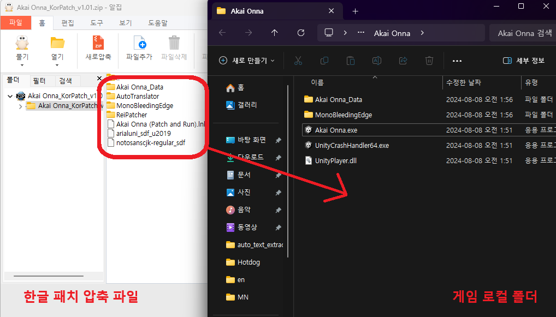The width and height of the screenshot is (556, 317).
Task: Open 사진 in sidebar
Action: (x=239, y=192)
